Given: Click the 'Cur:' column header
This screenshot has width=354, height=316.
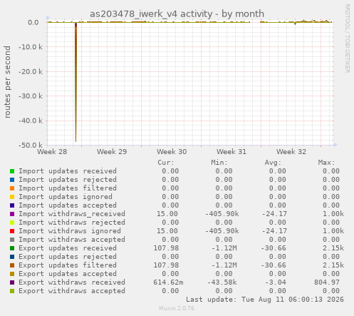Looking at the screenshot, I should [166, 163].
